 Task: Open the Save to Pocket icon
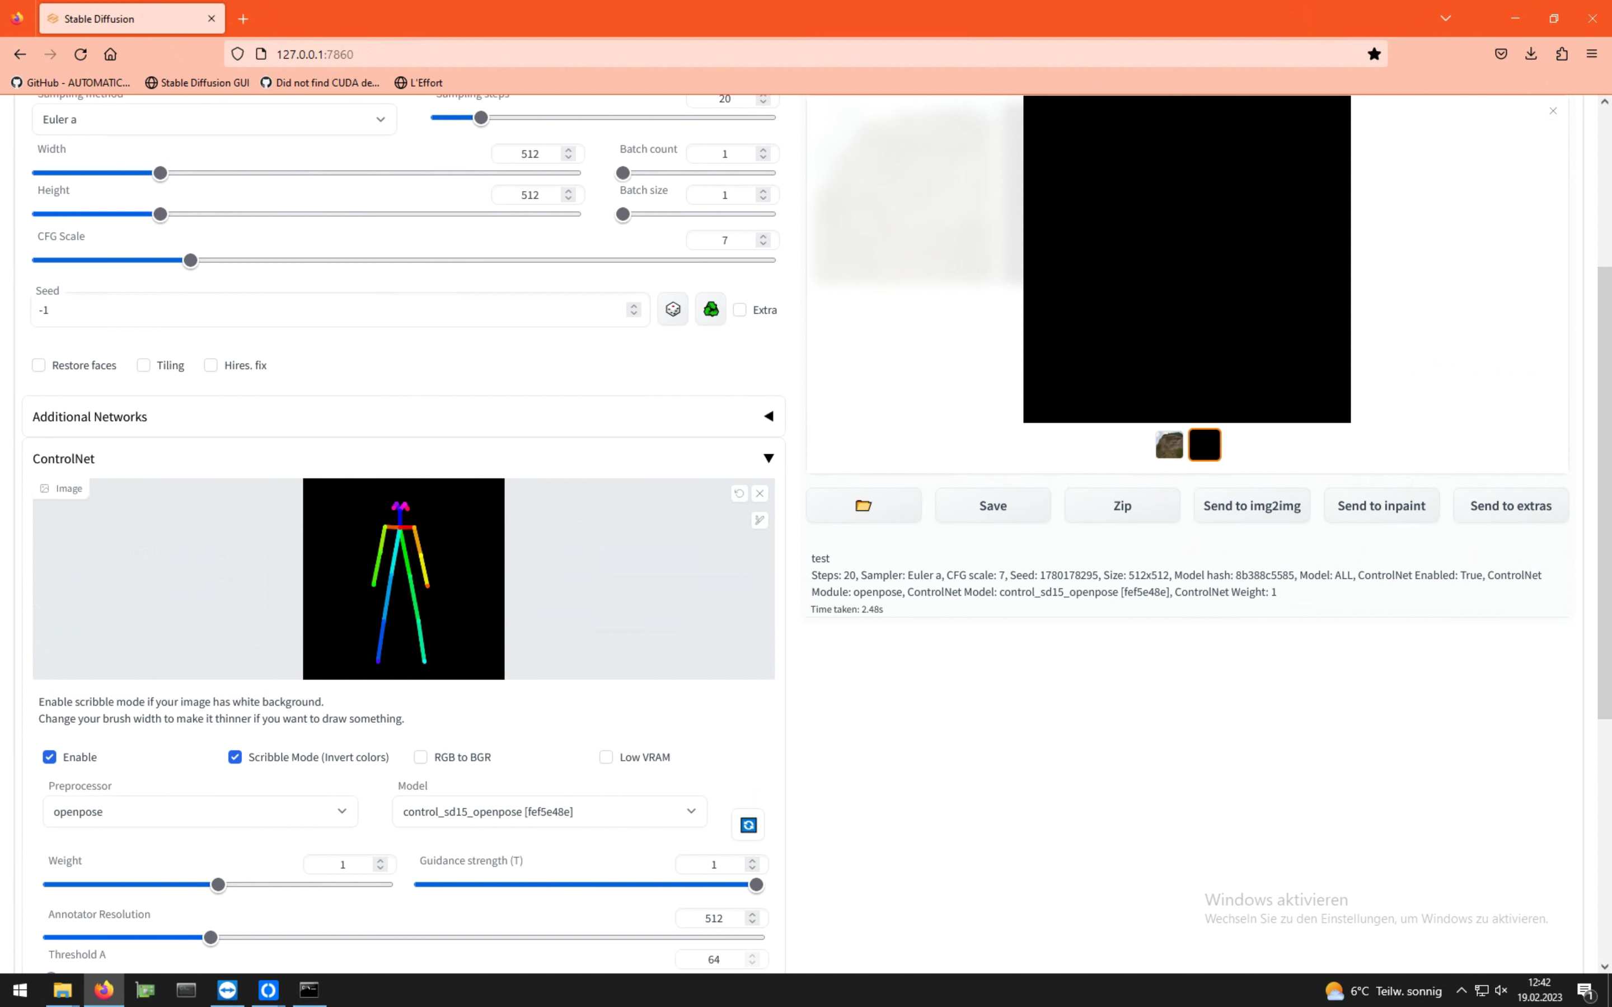pyautogui.click(x=1501, y=55)
